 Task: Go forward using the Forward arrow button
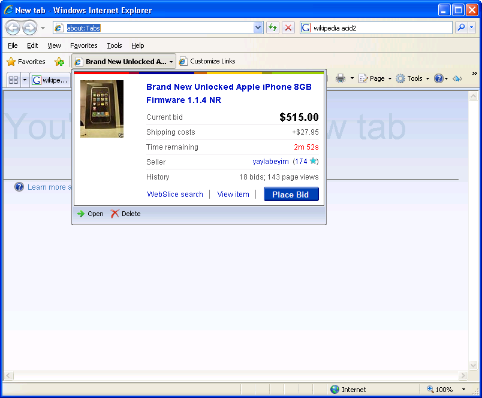[x=29, y=28]
